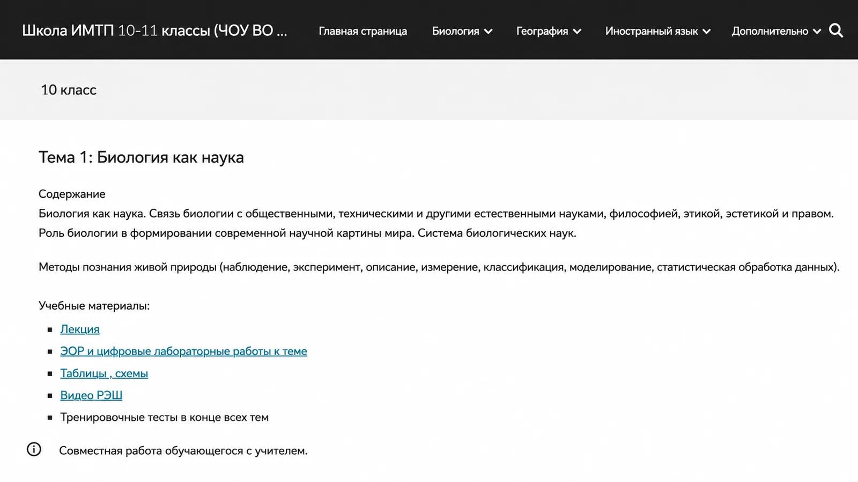Open the site search magnifier icon
The width and height of the screenshot is (858, 482).
point(836,31)
